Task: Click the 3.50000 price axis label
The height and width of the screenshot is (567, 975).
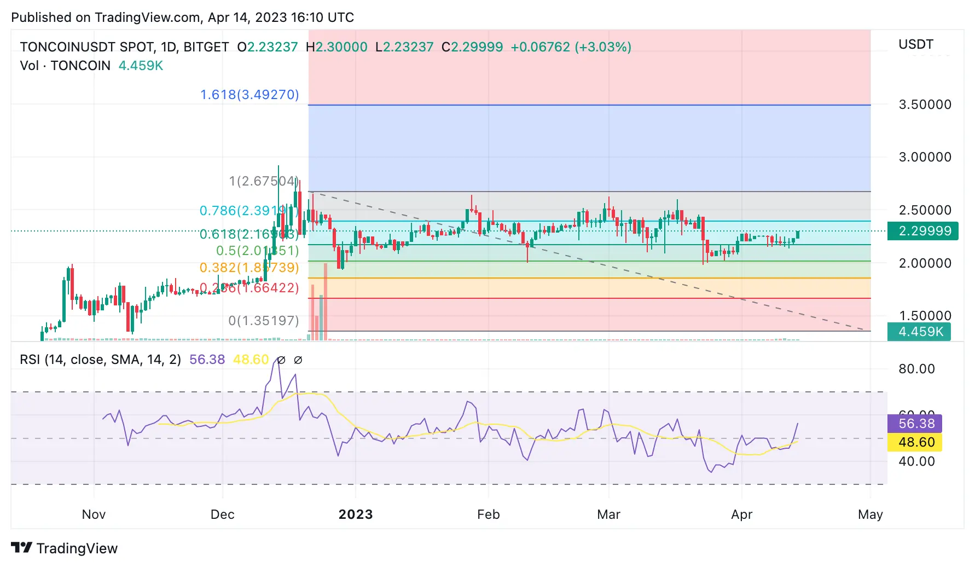Action: (x=925, y=105)
